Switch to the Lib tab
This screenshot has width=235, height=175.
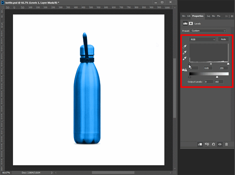tap(189, 16)
